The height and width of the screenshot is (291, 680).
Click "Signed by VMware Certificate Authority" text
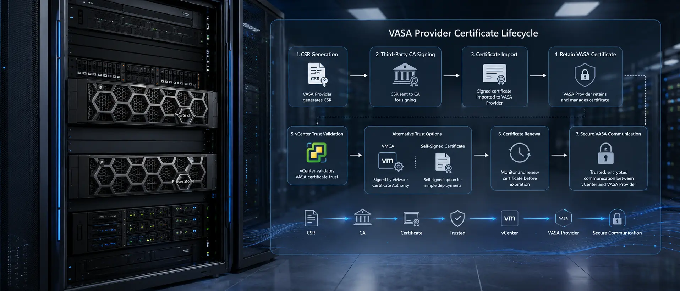point(390,183)
